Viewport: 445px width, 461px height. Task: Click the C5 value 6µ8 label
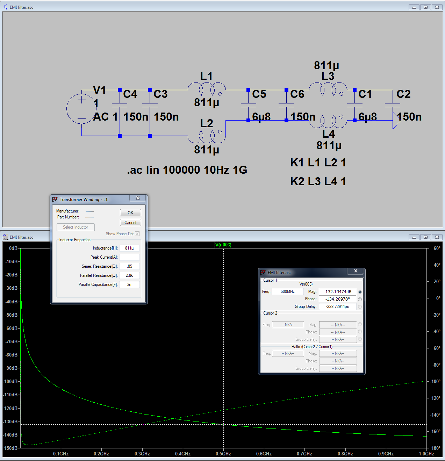pyautogui.click(x=261, y=117)
